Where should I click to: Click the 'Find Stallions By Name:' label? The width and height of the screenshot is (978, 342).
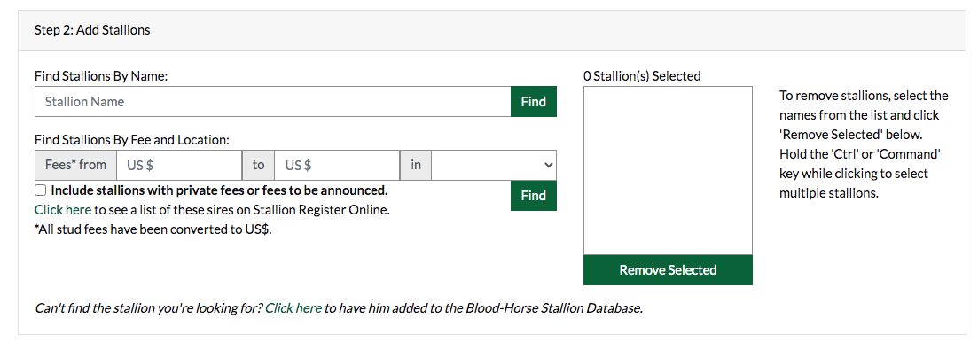(102, 76)
